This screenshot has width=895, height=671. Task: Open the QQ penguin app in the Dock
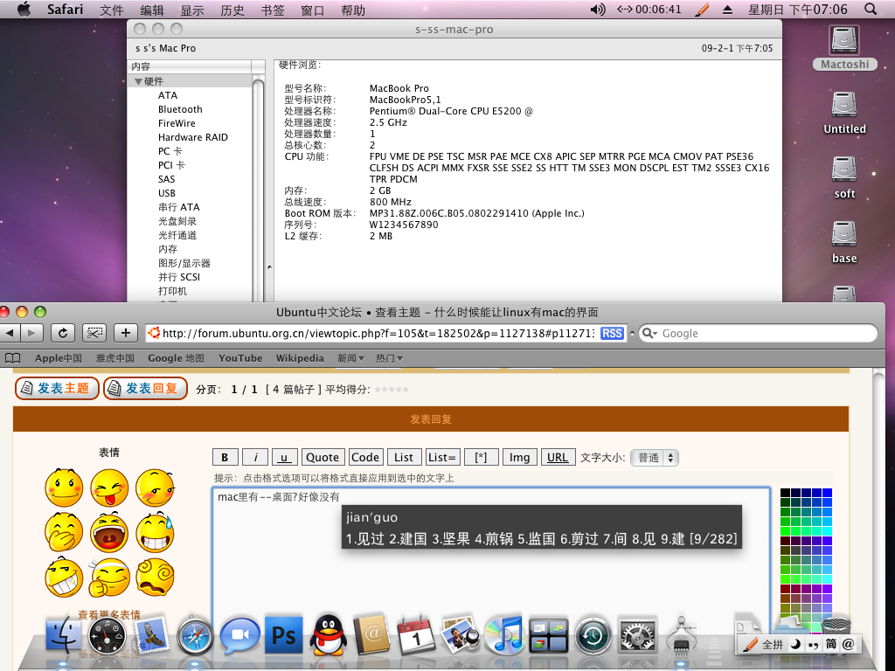tap(329, 635)
